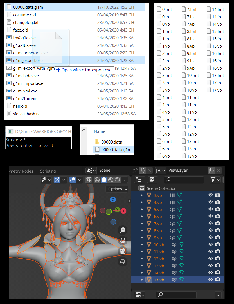Toggle camera view in viewport
Image resolution: width=234 pixels, height=304 pixels.
[123, 251]
